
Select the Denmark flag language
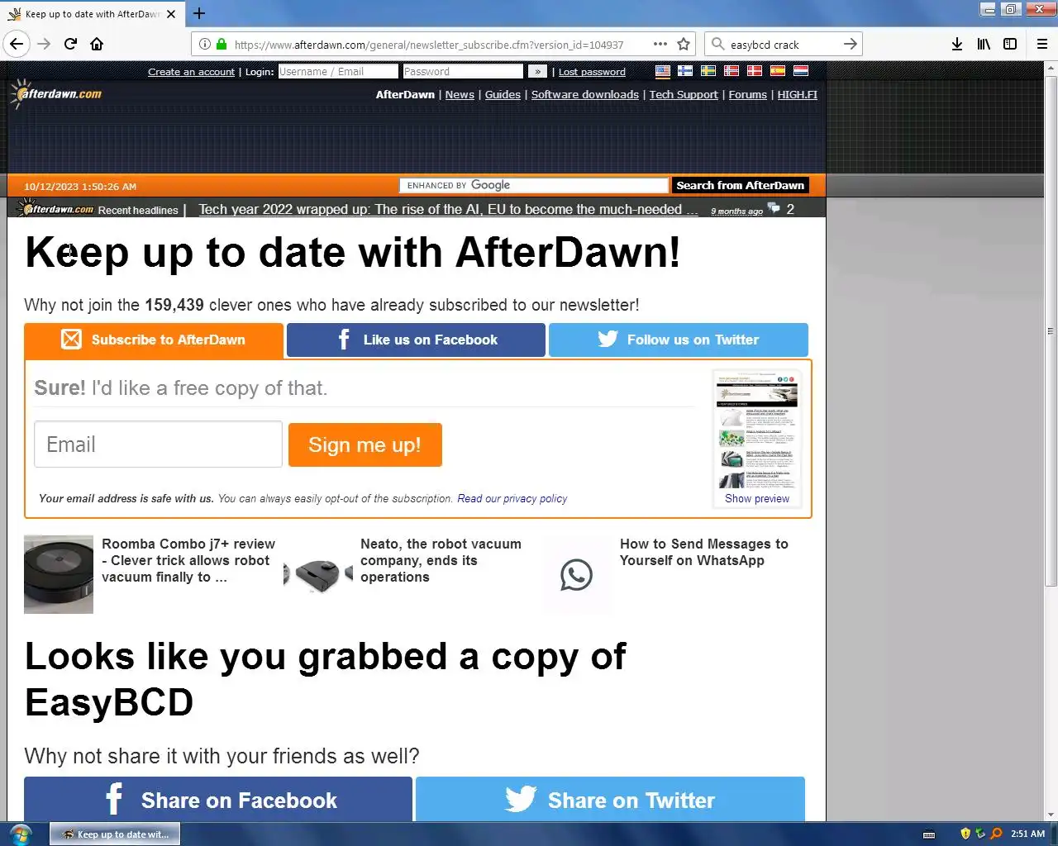coord(755,71)
